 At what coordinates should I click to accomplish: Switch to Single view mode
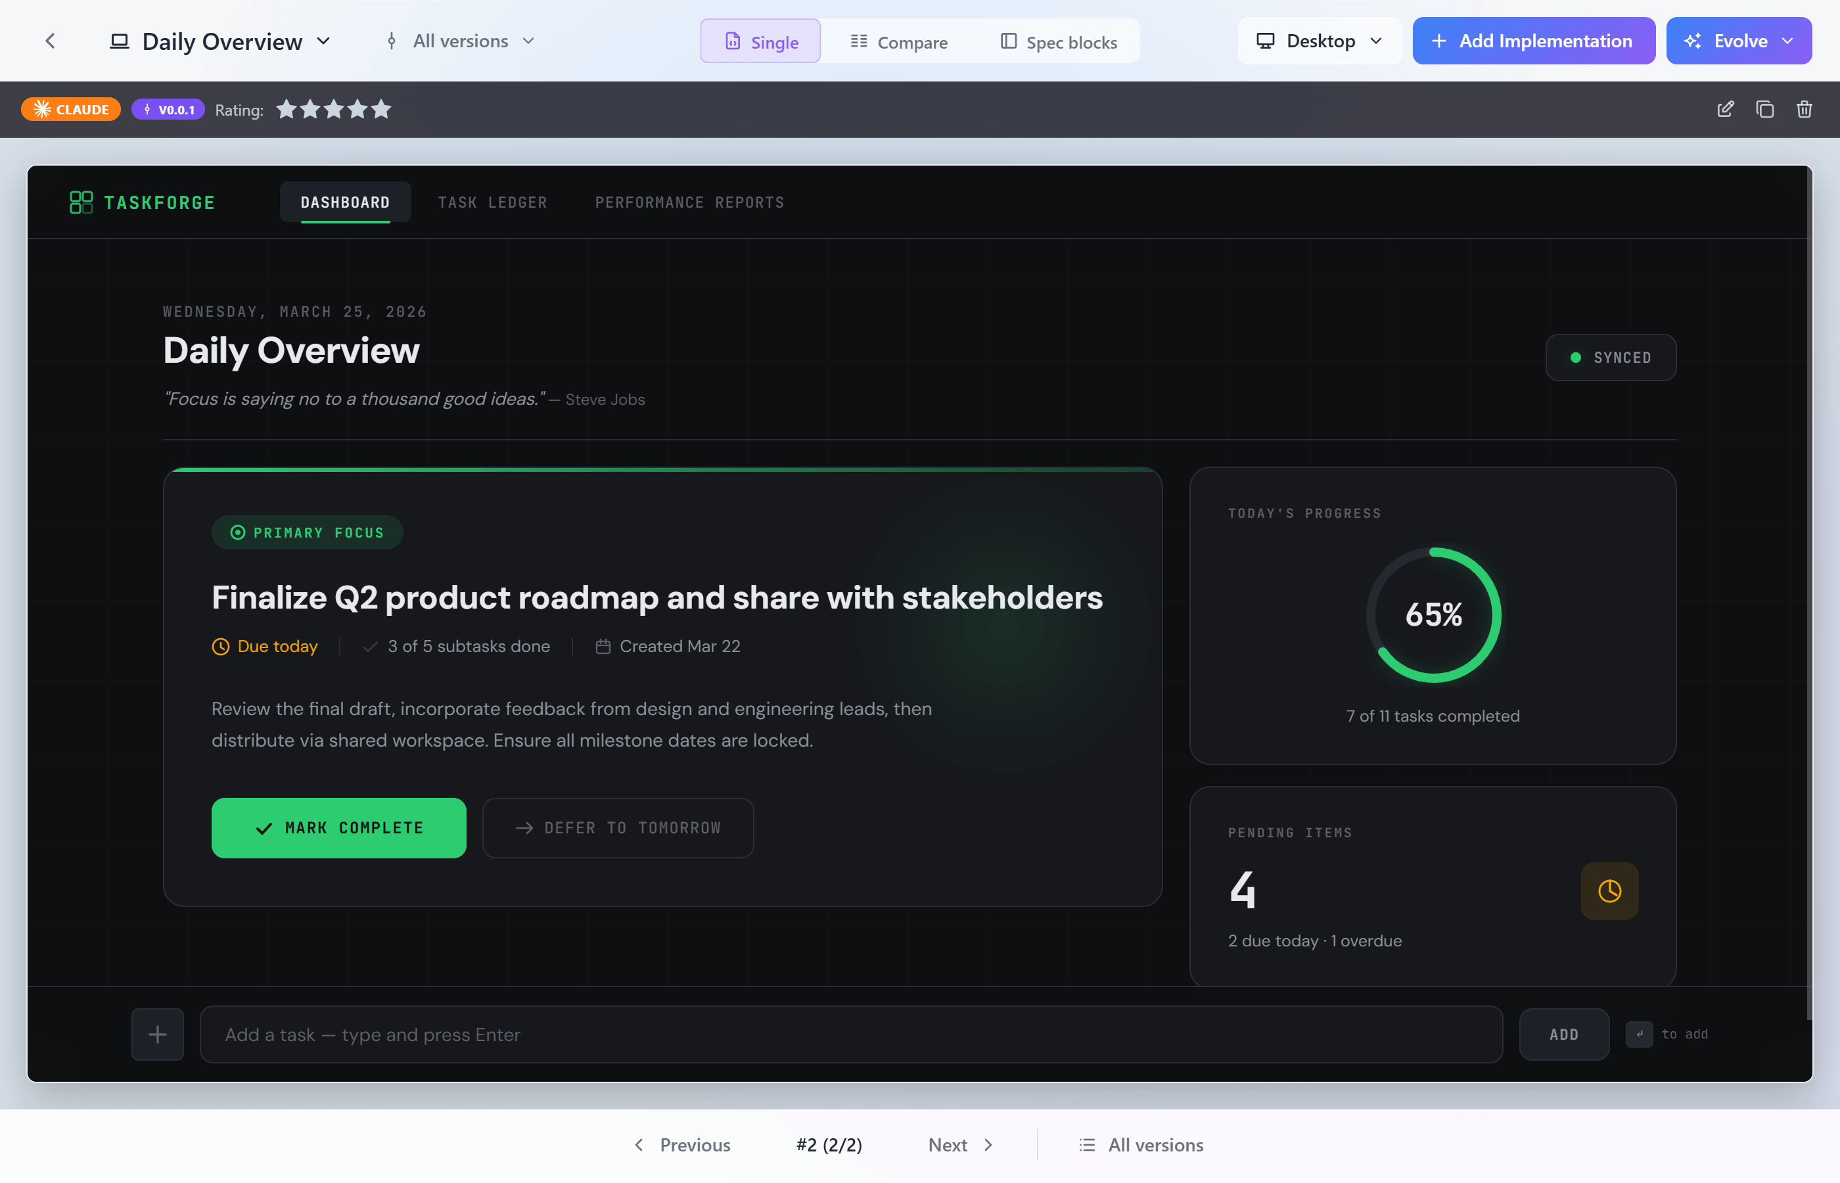760,41
